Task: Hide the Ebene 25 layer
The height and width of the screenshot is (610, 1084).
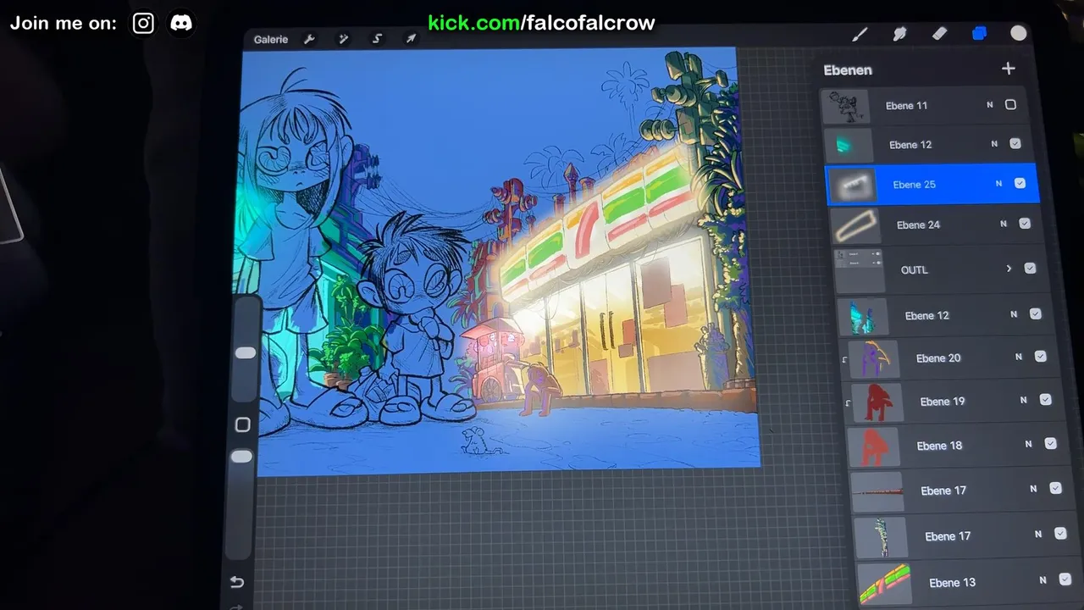Action: click(x=1020, y=183)
